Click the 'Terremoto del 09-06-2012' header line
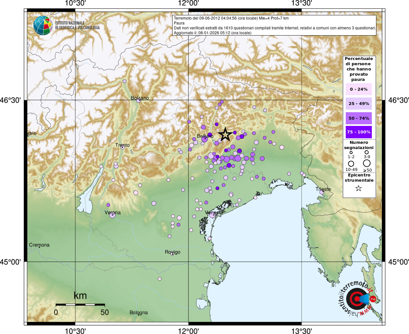 (231, 18)
